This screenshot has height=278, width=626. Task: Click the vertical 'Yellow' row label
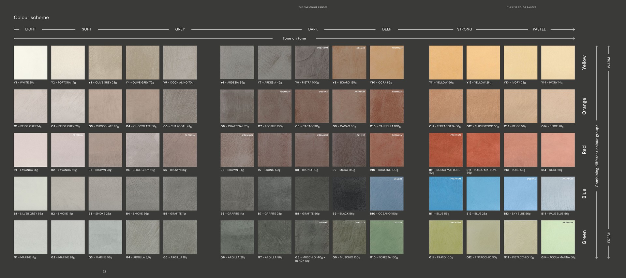tap(584, 62)
